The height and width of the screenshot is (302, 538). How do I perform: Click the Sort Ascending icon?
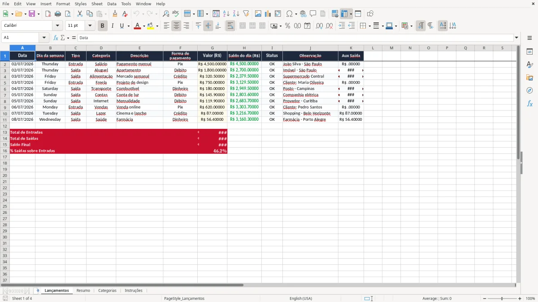pyautogui.click(x=226, y=14)
